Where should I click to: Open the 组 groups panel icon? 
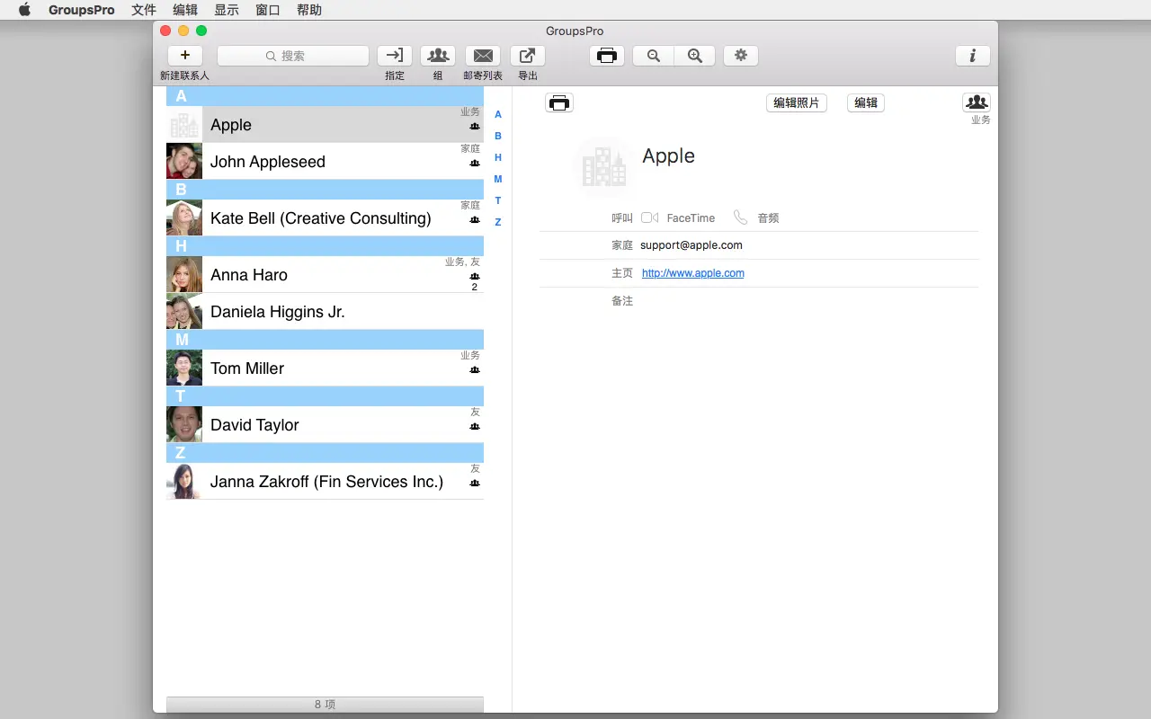[438, 55]
